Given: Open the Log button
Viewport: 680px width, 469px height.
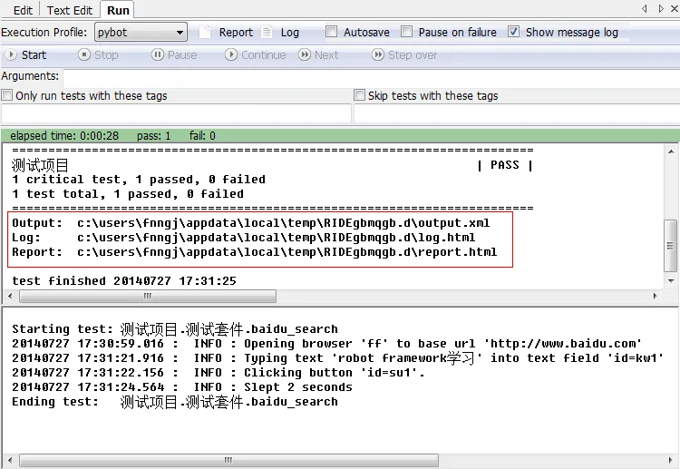Looking at the screenshot, I should [289, 32].
